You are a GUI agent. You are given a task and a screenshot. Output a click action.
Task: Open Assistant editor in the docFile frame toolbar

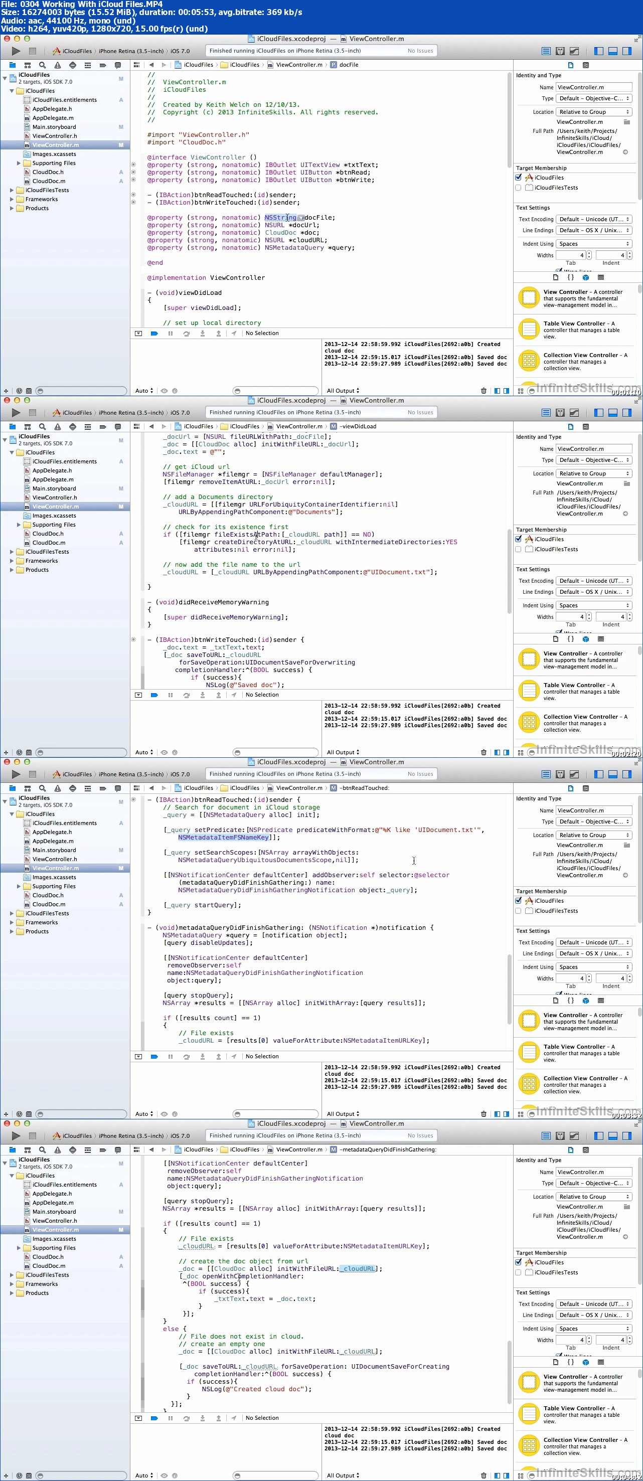pos(560,51)
